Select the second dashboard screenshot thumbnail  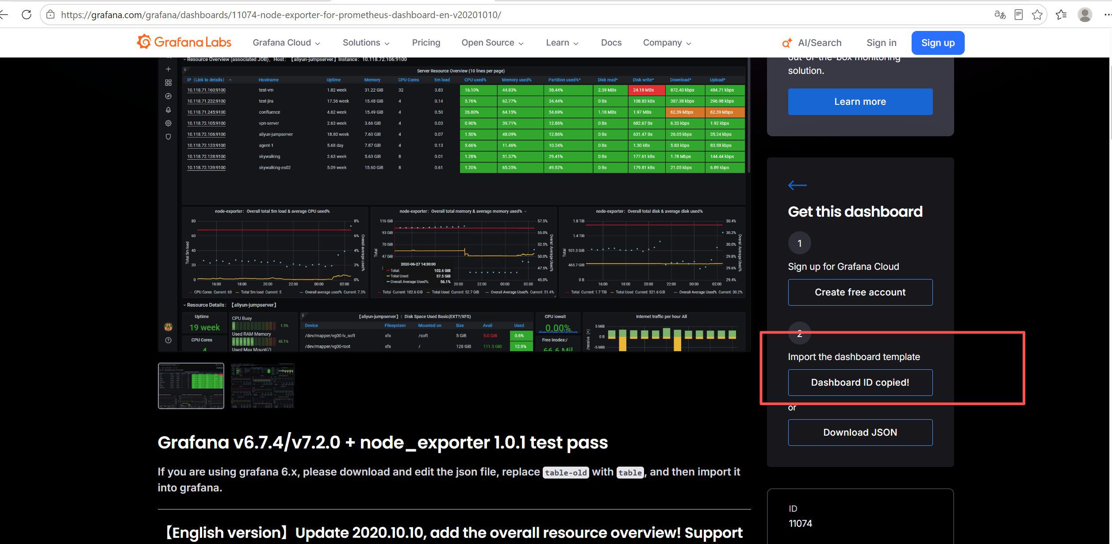coord(262,386)
